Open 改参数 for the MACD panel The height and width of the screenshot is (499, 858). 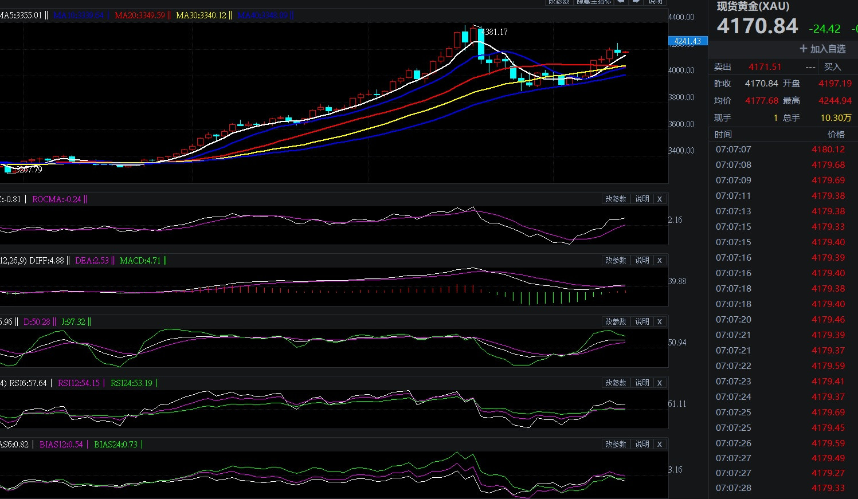click(616, 260)
